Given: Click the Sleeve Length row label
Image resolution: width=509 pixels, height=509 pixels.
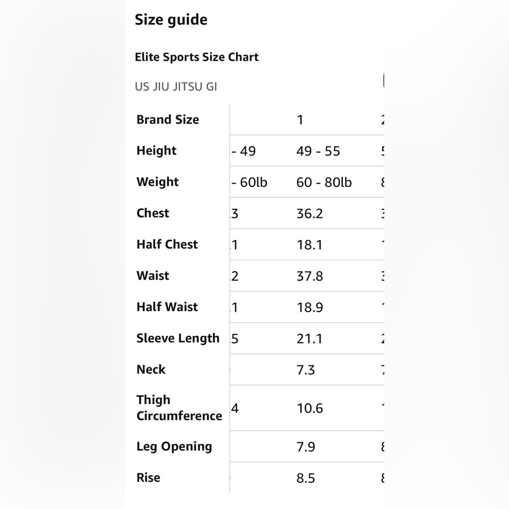Looking at the screenshot, I should coord(178,338).
